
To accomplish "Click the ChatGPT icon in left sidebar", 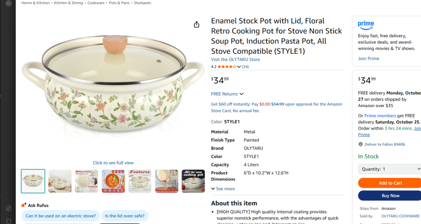I will click(x=8, y=4).
